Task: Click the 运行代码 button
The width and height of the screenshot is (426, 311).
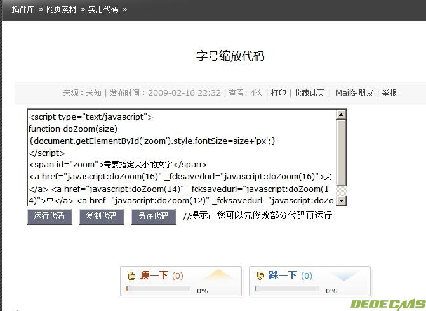Action: click(50, 217)
